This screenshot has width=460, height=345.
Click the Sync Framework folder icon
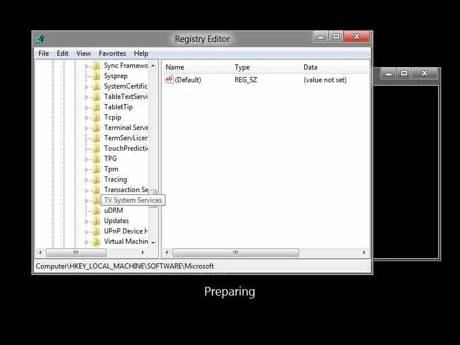coord(96,66)
